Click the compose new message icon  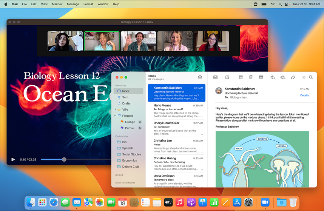click(227, 77)
